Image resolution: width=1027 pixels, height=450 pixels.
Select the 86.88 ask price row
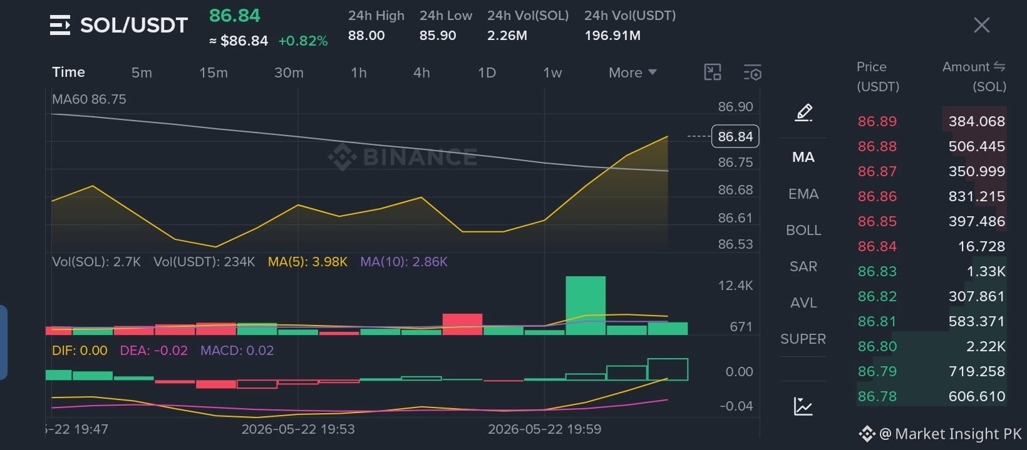pyautogui.click(x=931, y=146)
